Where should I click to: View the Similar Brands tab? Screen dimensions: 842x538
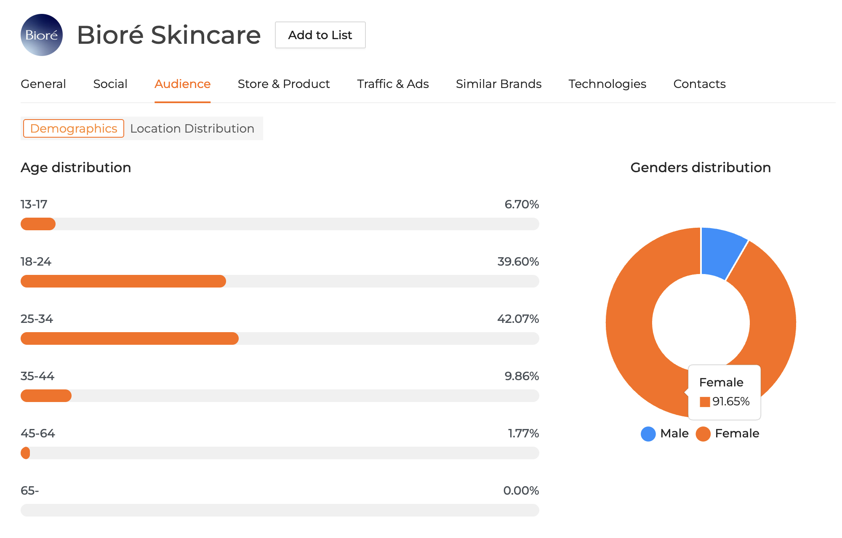[x=498, y=84]
